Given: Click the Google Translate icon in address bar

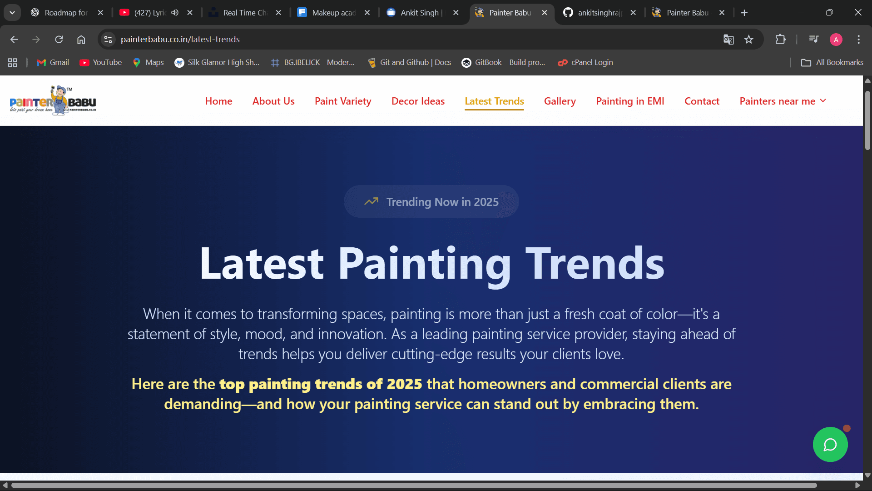Looking at the screenshot, I should coord(728,40).
